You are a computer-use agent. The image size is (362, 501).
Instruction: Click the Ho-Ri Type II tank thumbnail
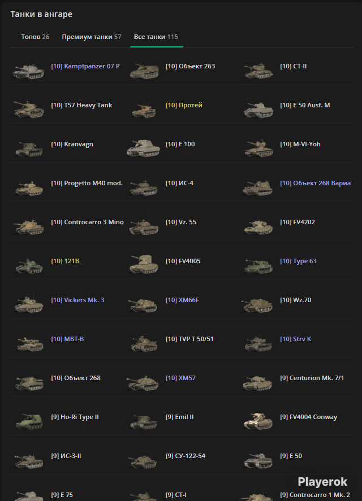click(29, 421)
